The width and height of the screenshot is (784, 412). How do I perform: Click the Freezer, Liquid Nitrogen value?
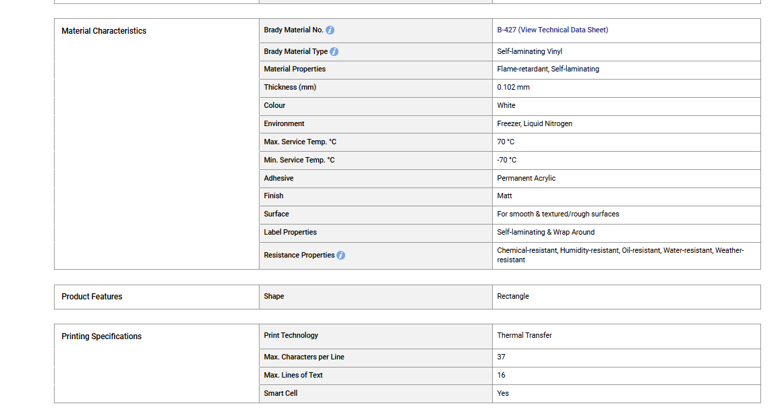pos(535,123)
